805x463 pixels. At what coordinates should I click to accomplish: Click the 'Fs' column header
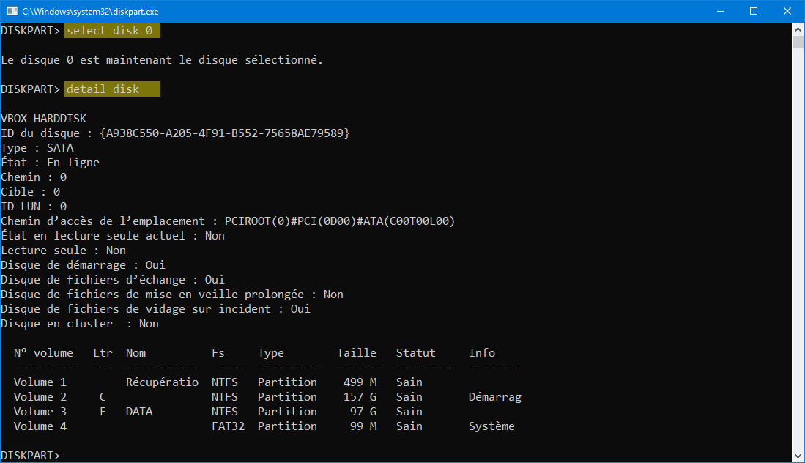pos(218,353)
